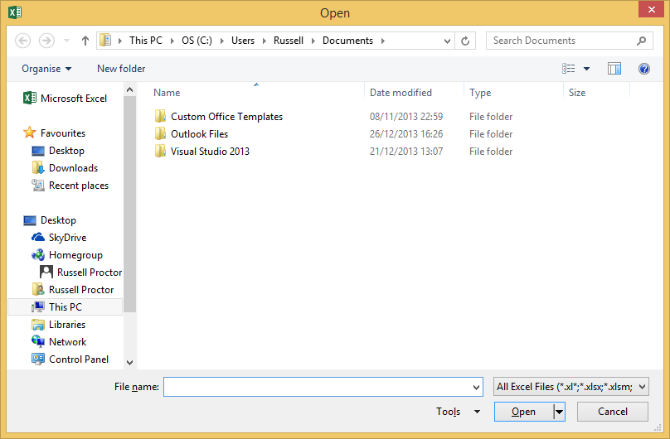Screen dimensions: 670x439
Task: Toggle the preview pane icon
Action: pos(614,69)
